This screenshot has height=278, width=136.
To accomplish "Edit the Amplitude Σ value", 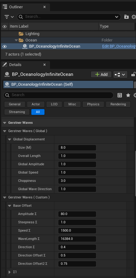I will point(77,214).
